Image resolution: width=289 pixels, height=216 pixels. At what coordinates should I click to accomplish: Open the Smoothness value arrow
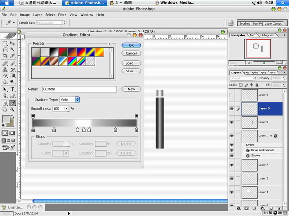66,109
